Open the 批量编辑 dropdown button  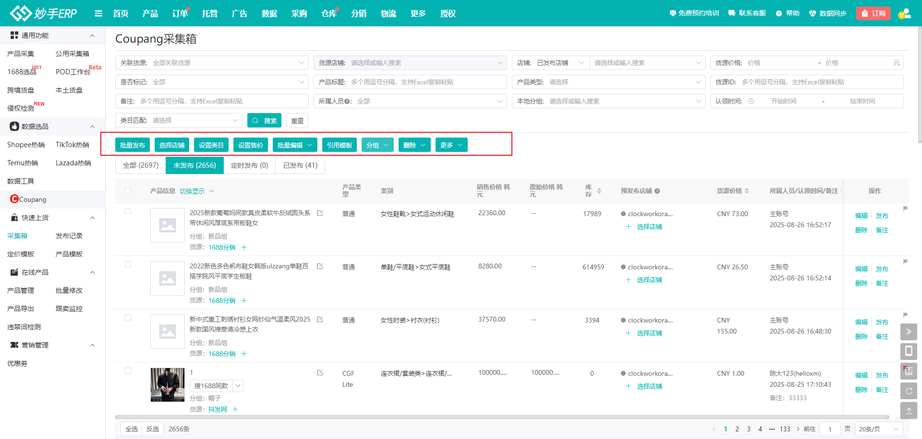tap(295, 145)
